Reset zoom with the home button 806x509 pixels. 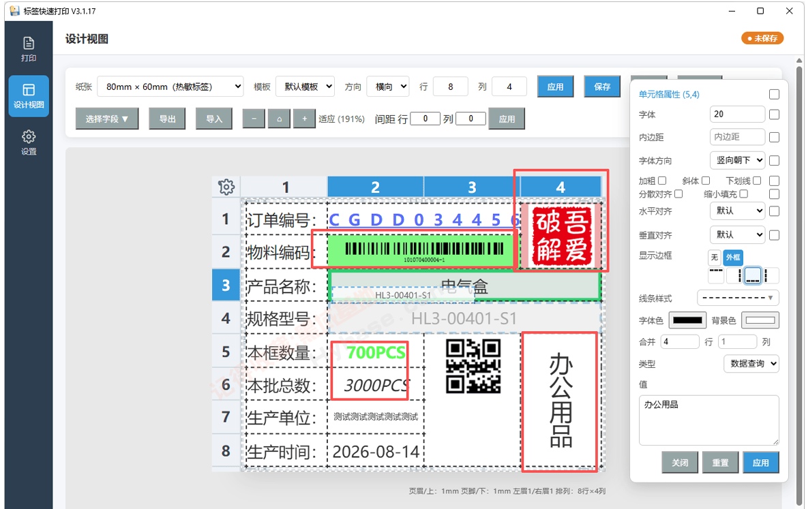click(279, 119)
